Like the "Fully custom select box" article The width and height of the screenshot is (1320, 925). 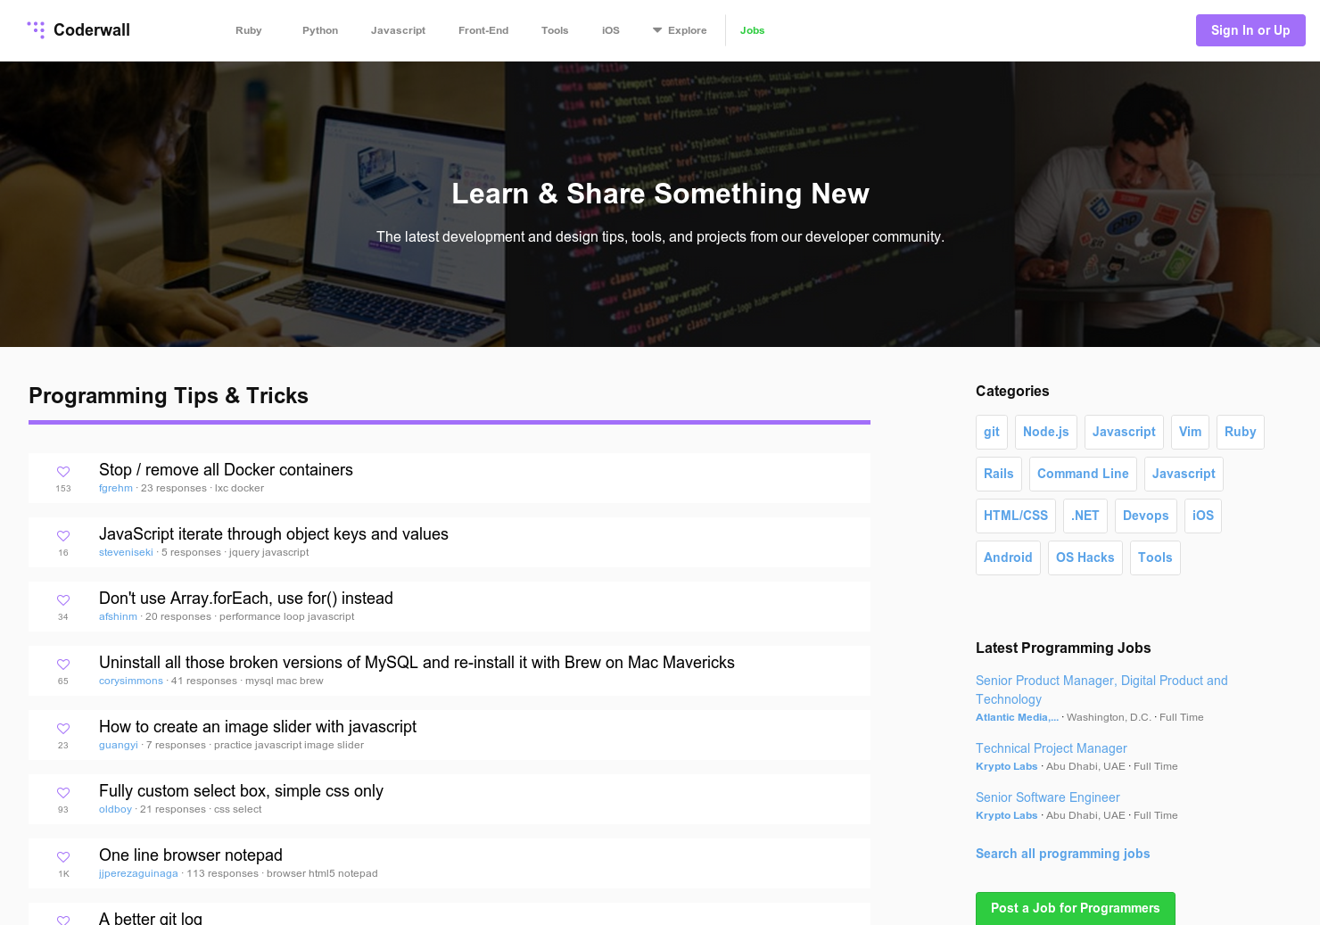[x=63, y=792]
